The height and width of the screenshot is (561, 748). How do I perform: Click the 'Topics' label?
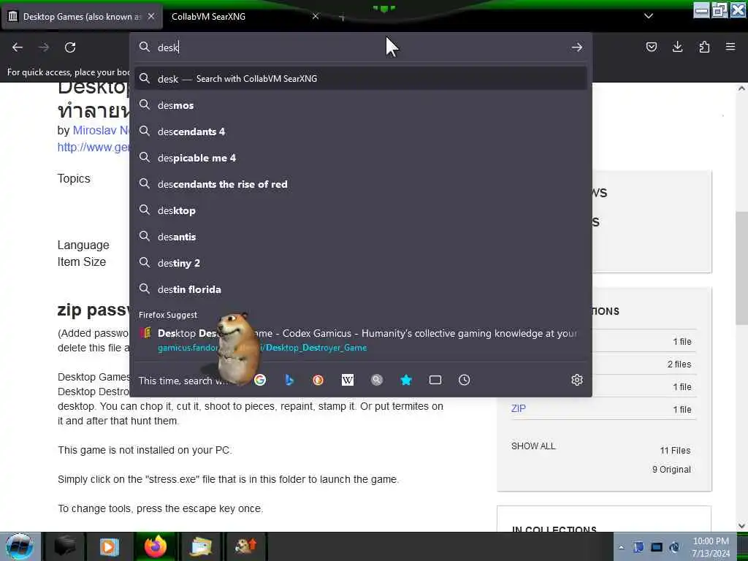point(74,178)
